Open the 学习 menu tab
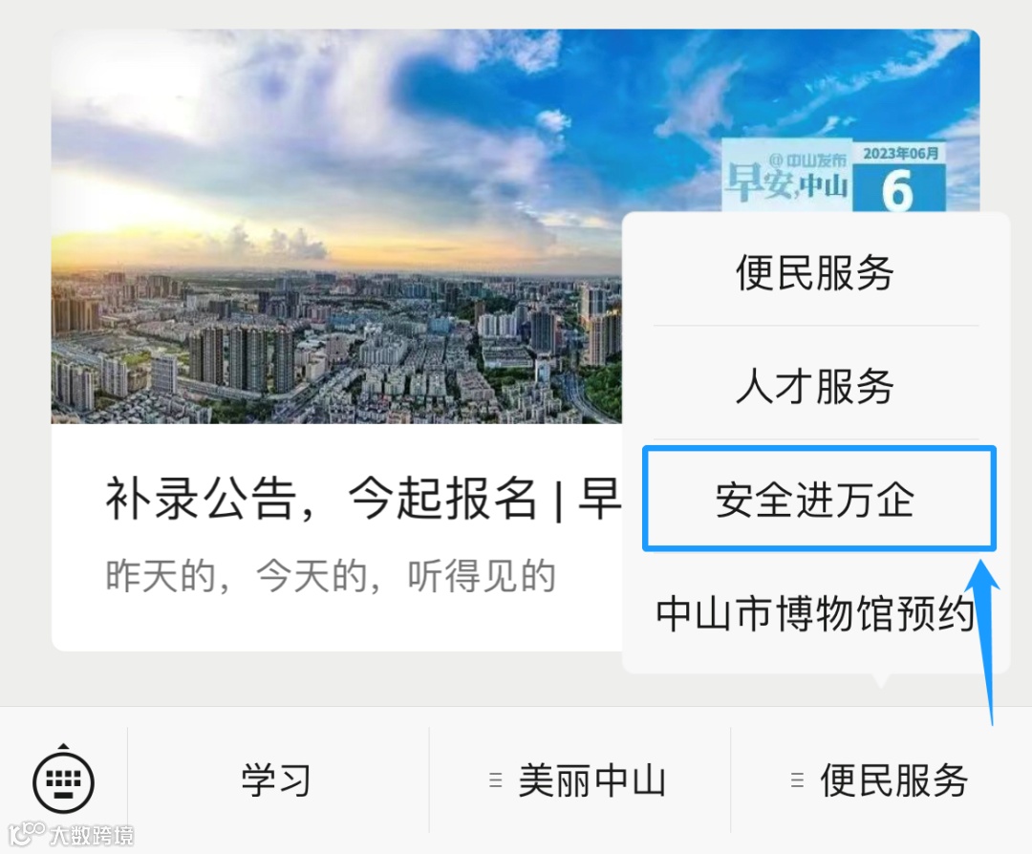The width and height of the screenshot is (1032, 854). pyautogui.click(x=277, y=781)
